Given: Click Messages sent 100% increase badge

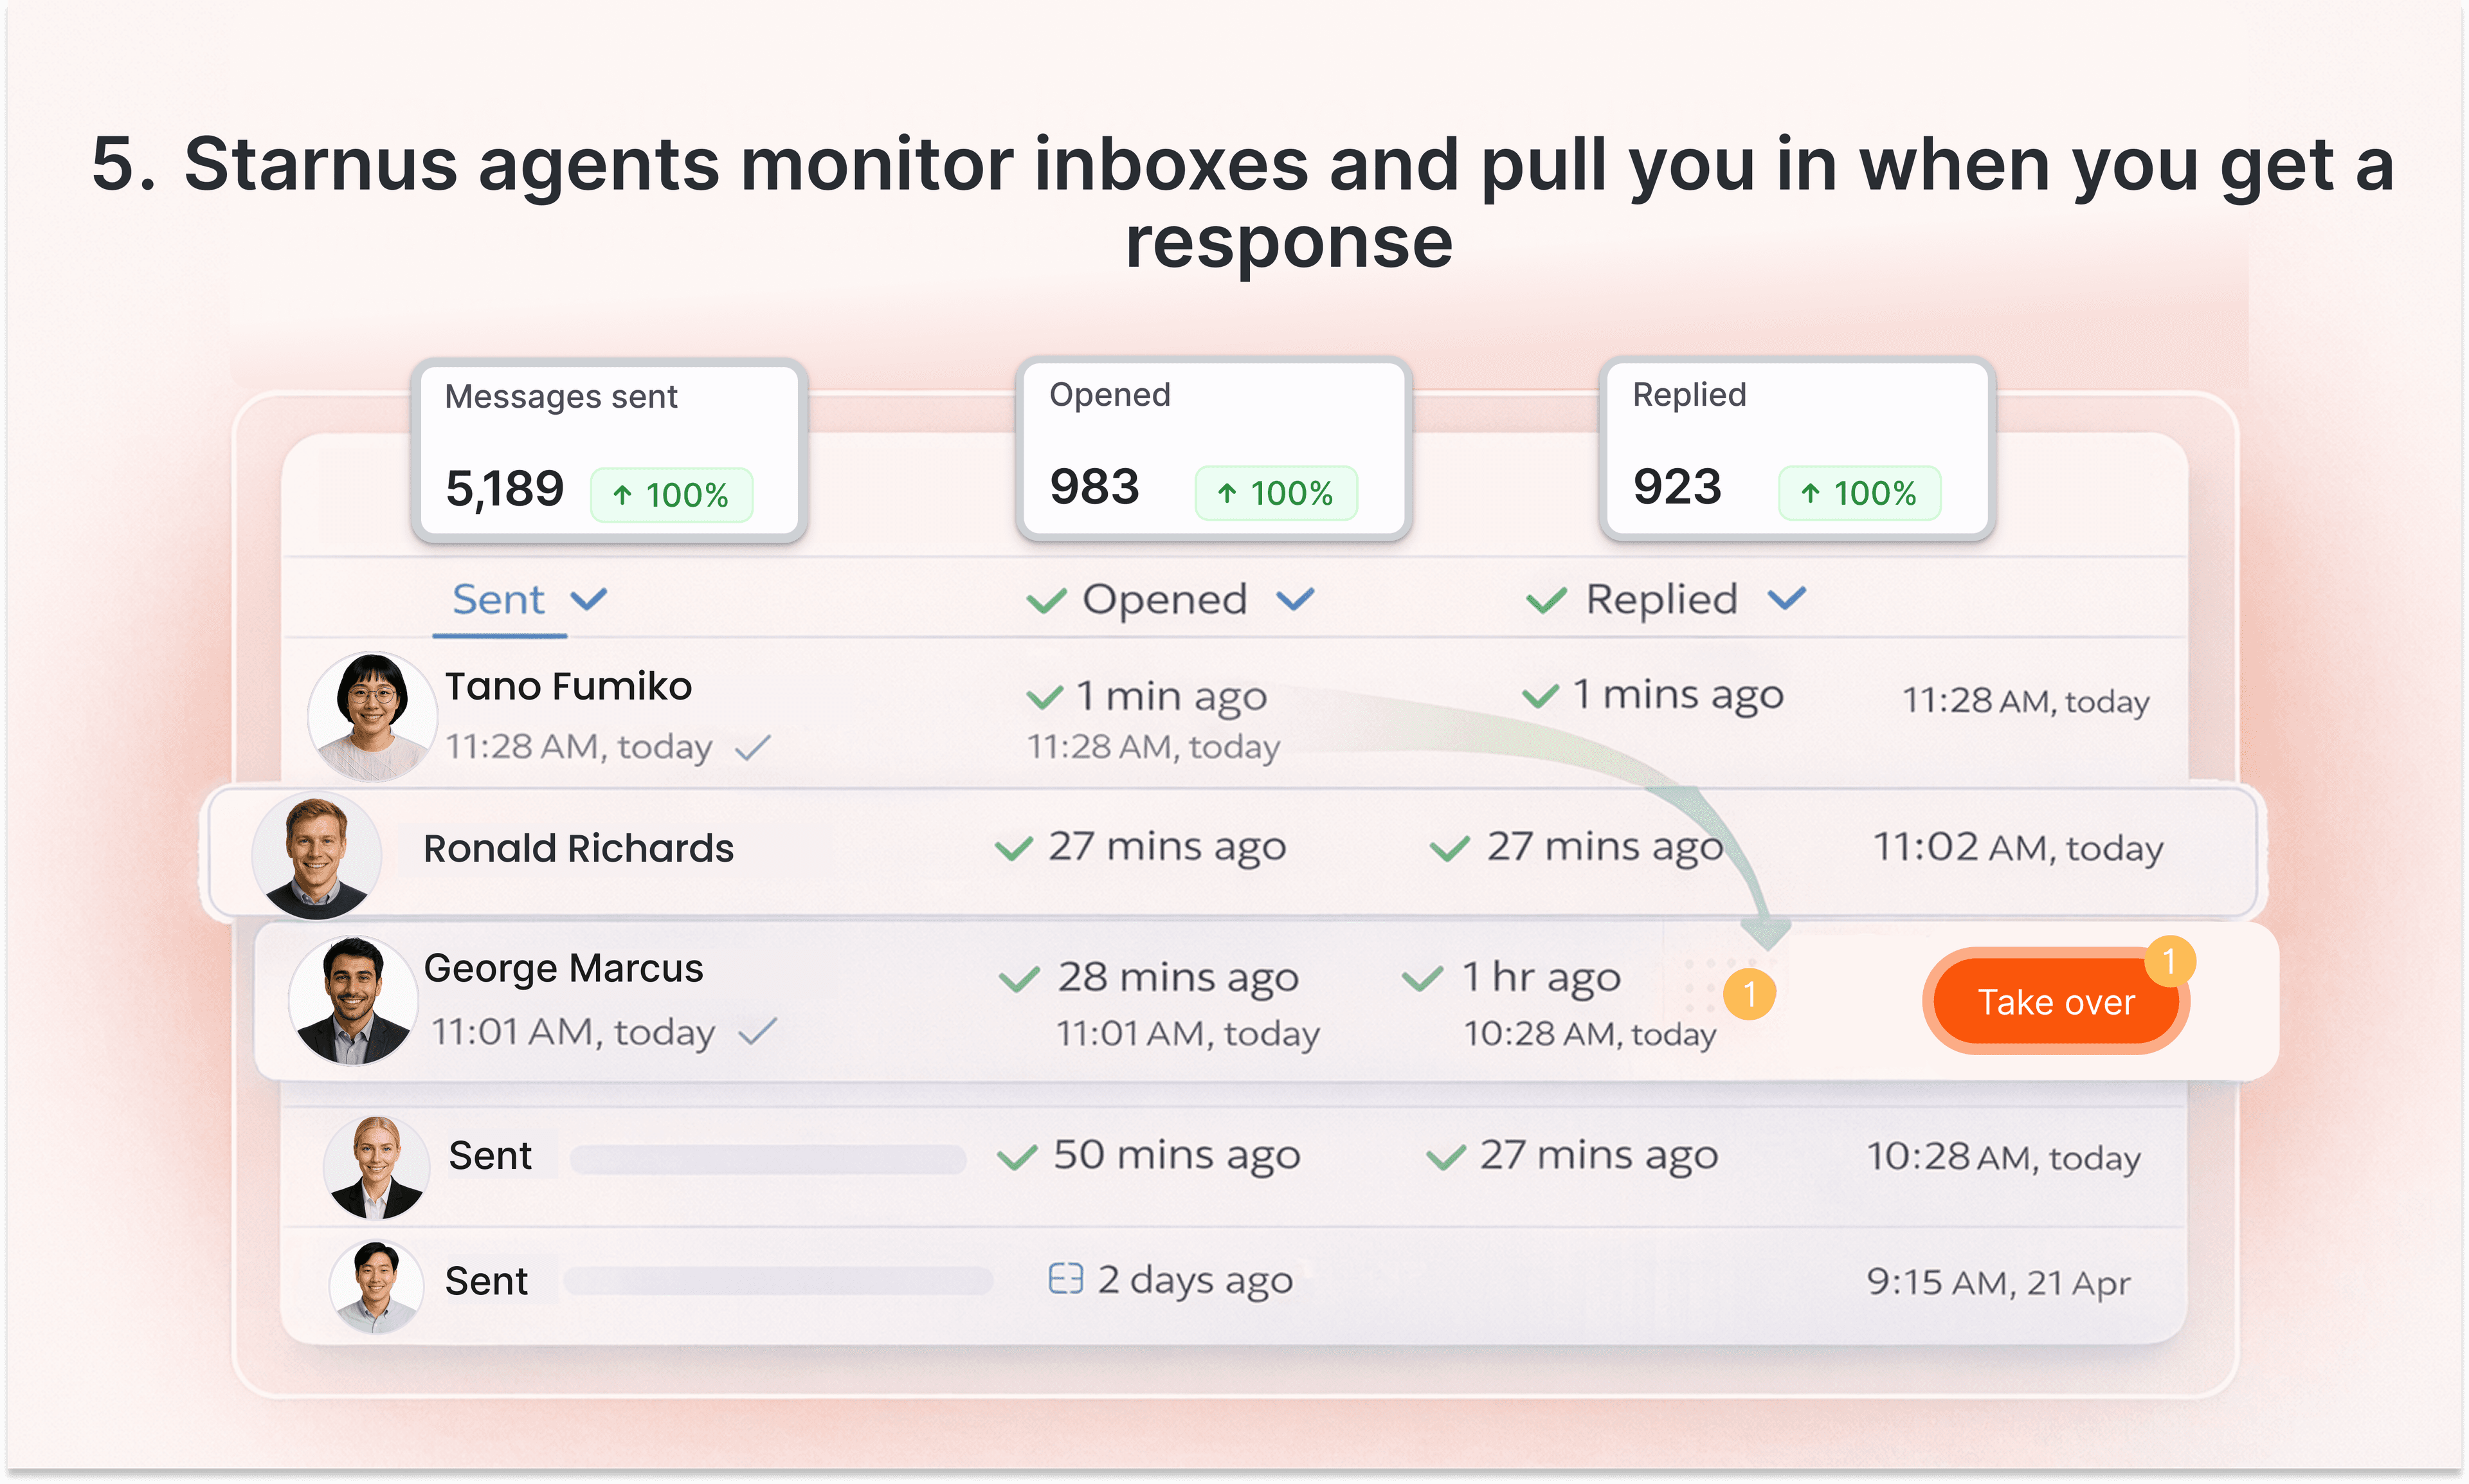Looking at the screenshot, I should tap(671, 495).
